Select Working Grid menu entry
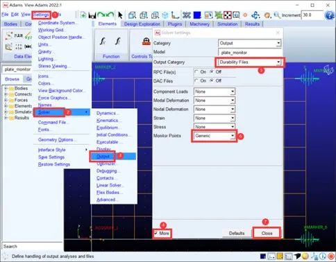This screenshot has height=262, width=336. click(x=51, y=30)
